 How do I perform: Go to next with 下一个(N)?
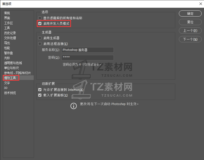190,39
